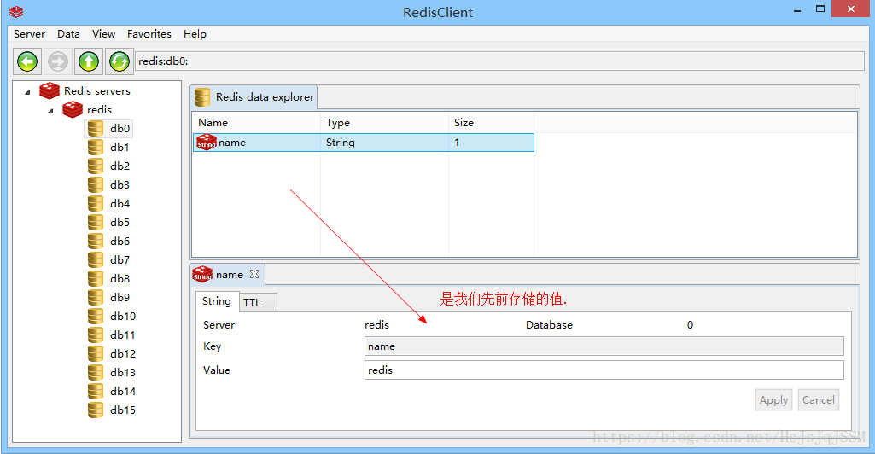The height and width of the screenshot is (454, 875).
Task: Collapse the Redis servers tree root
Action: click(x=27, y=92)
